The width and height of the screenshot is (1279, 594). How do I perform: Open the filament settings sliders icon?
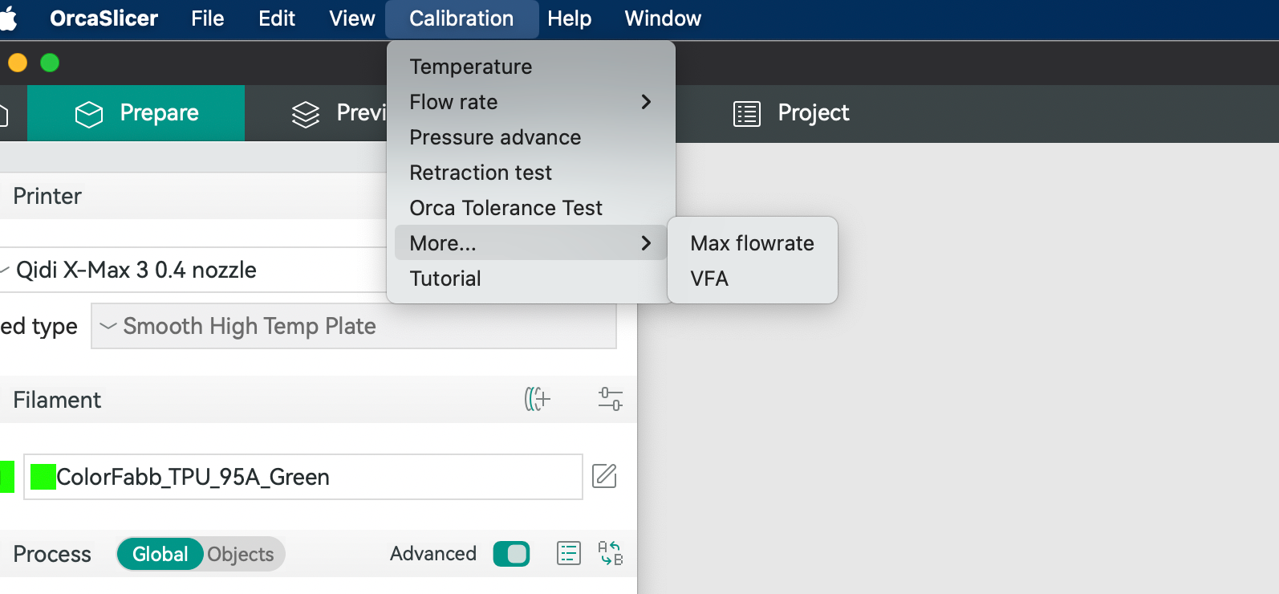[610, 399]
